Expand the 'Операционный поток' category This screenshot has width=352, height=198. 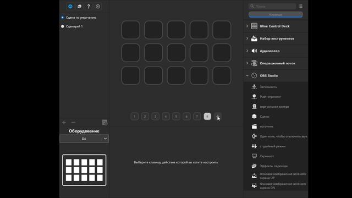tap(247, 63)
